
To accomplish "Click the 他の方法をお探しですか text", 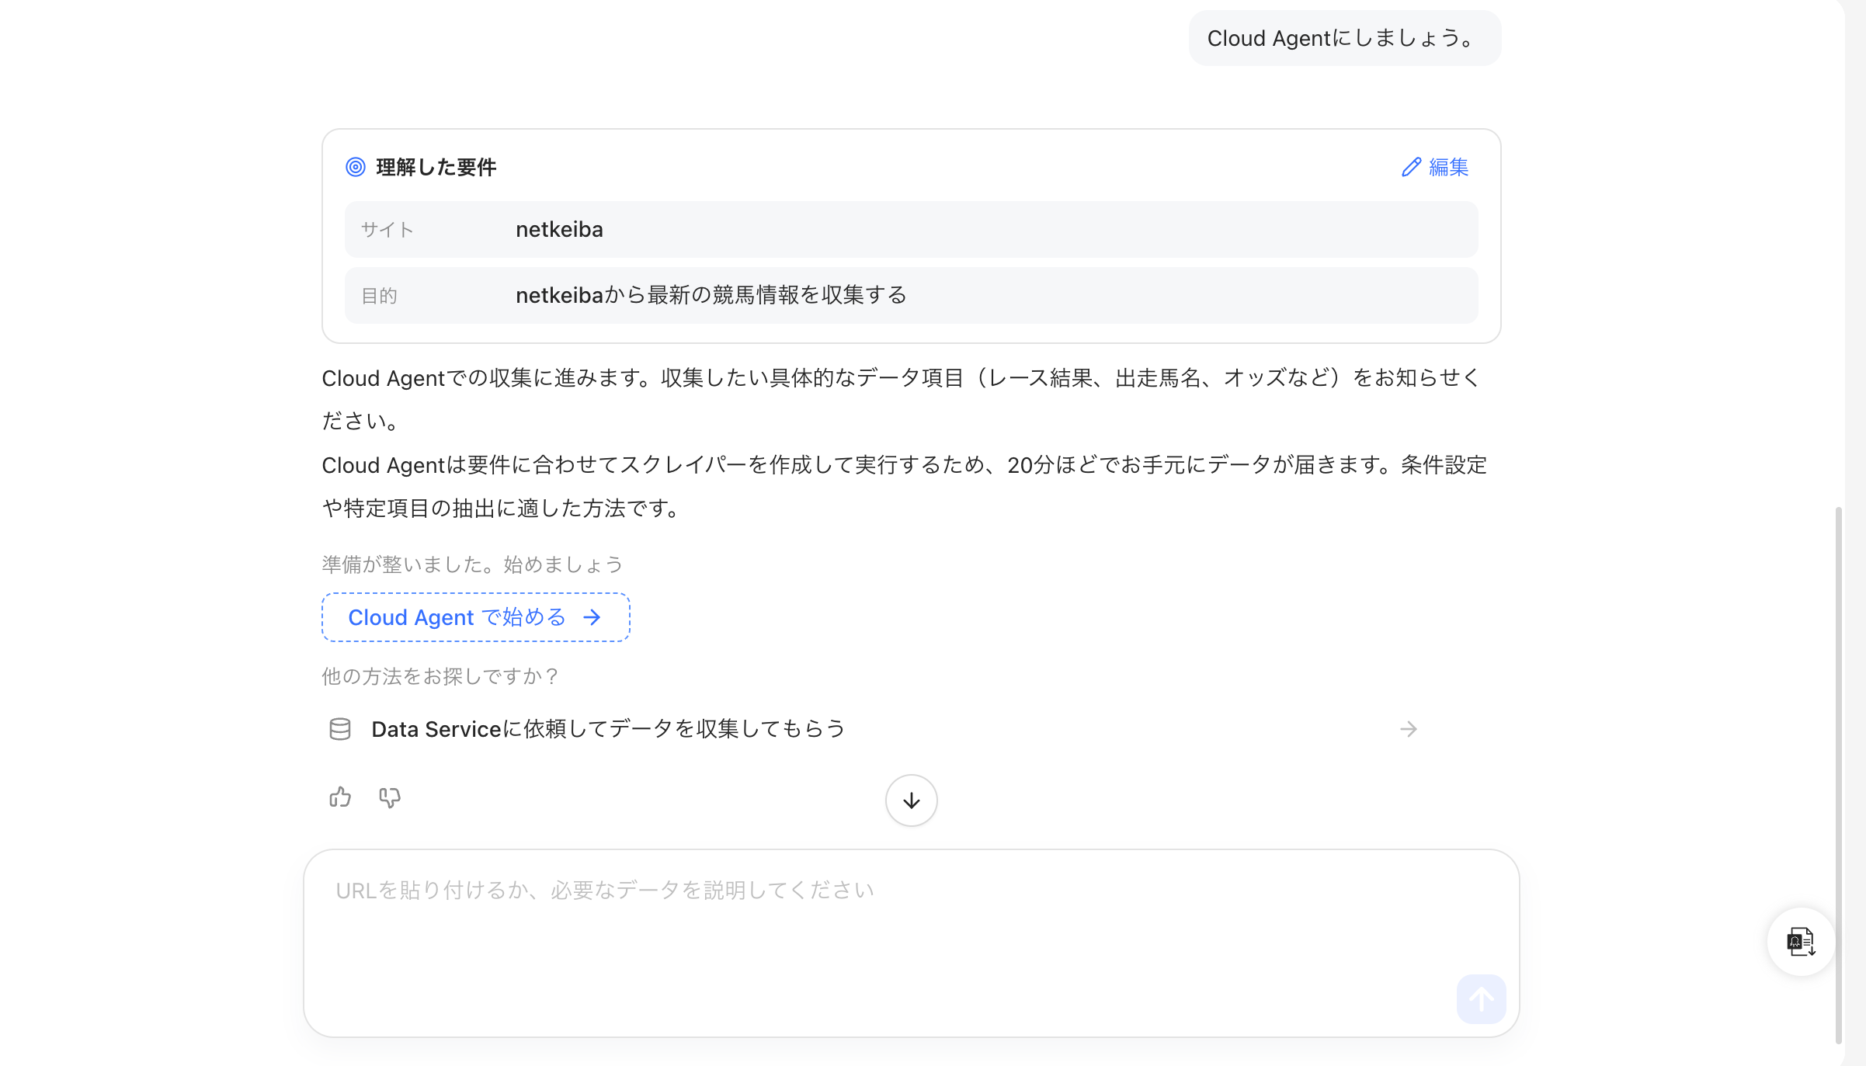I will [440, 676].
